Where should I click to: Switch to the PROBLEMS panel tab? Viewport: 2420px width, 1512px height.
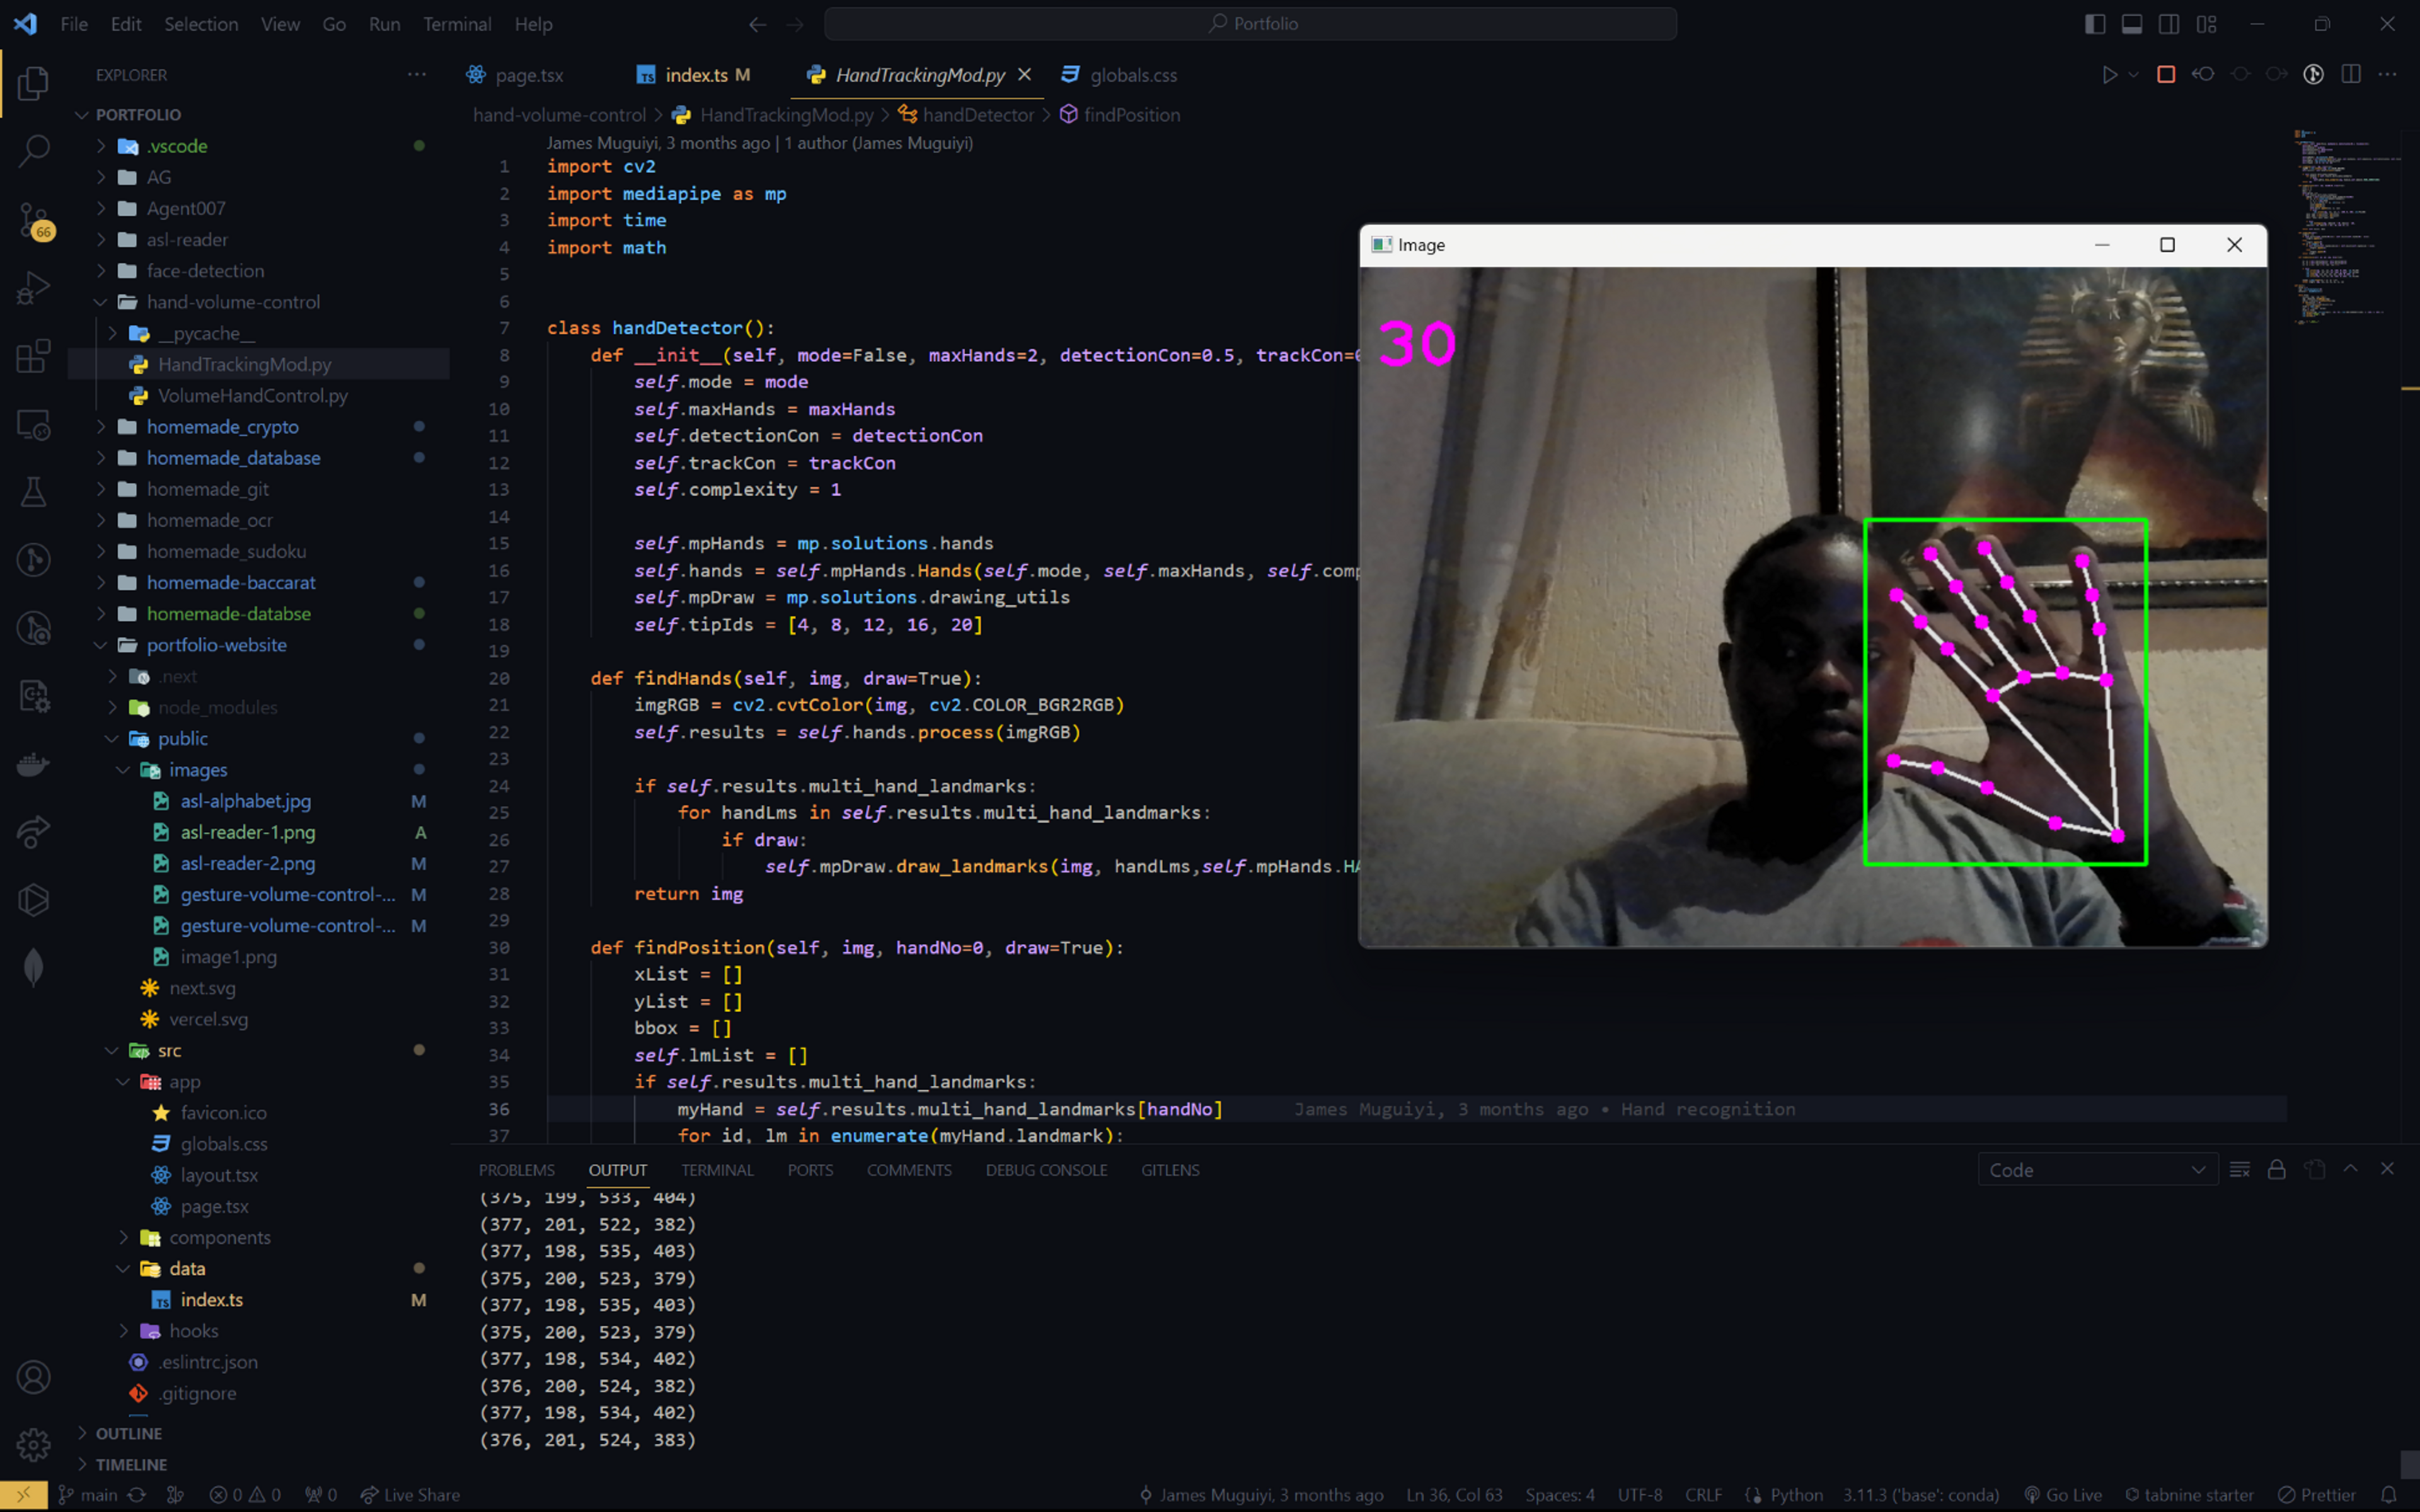[x=516, y=1170]
